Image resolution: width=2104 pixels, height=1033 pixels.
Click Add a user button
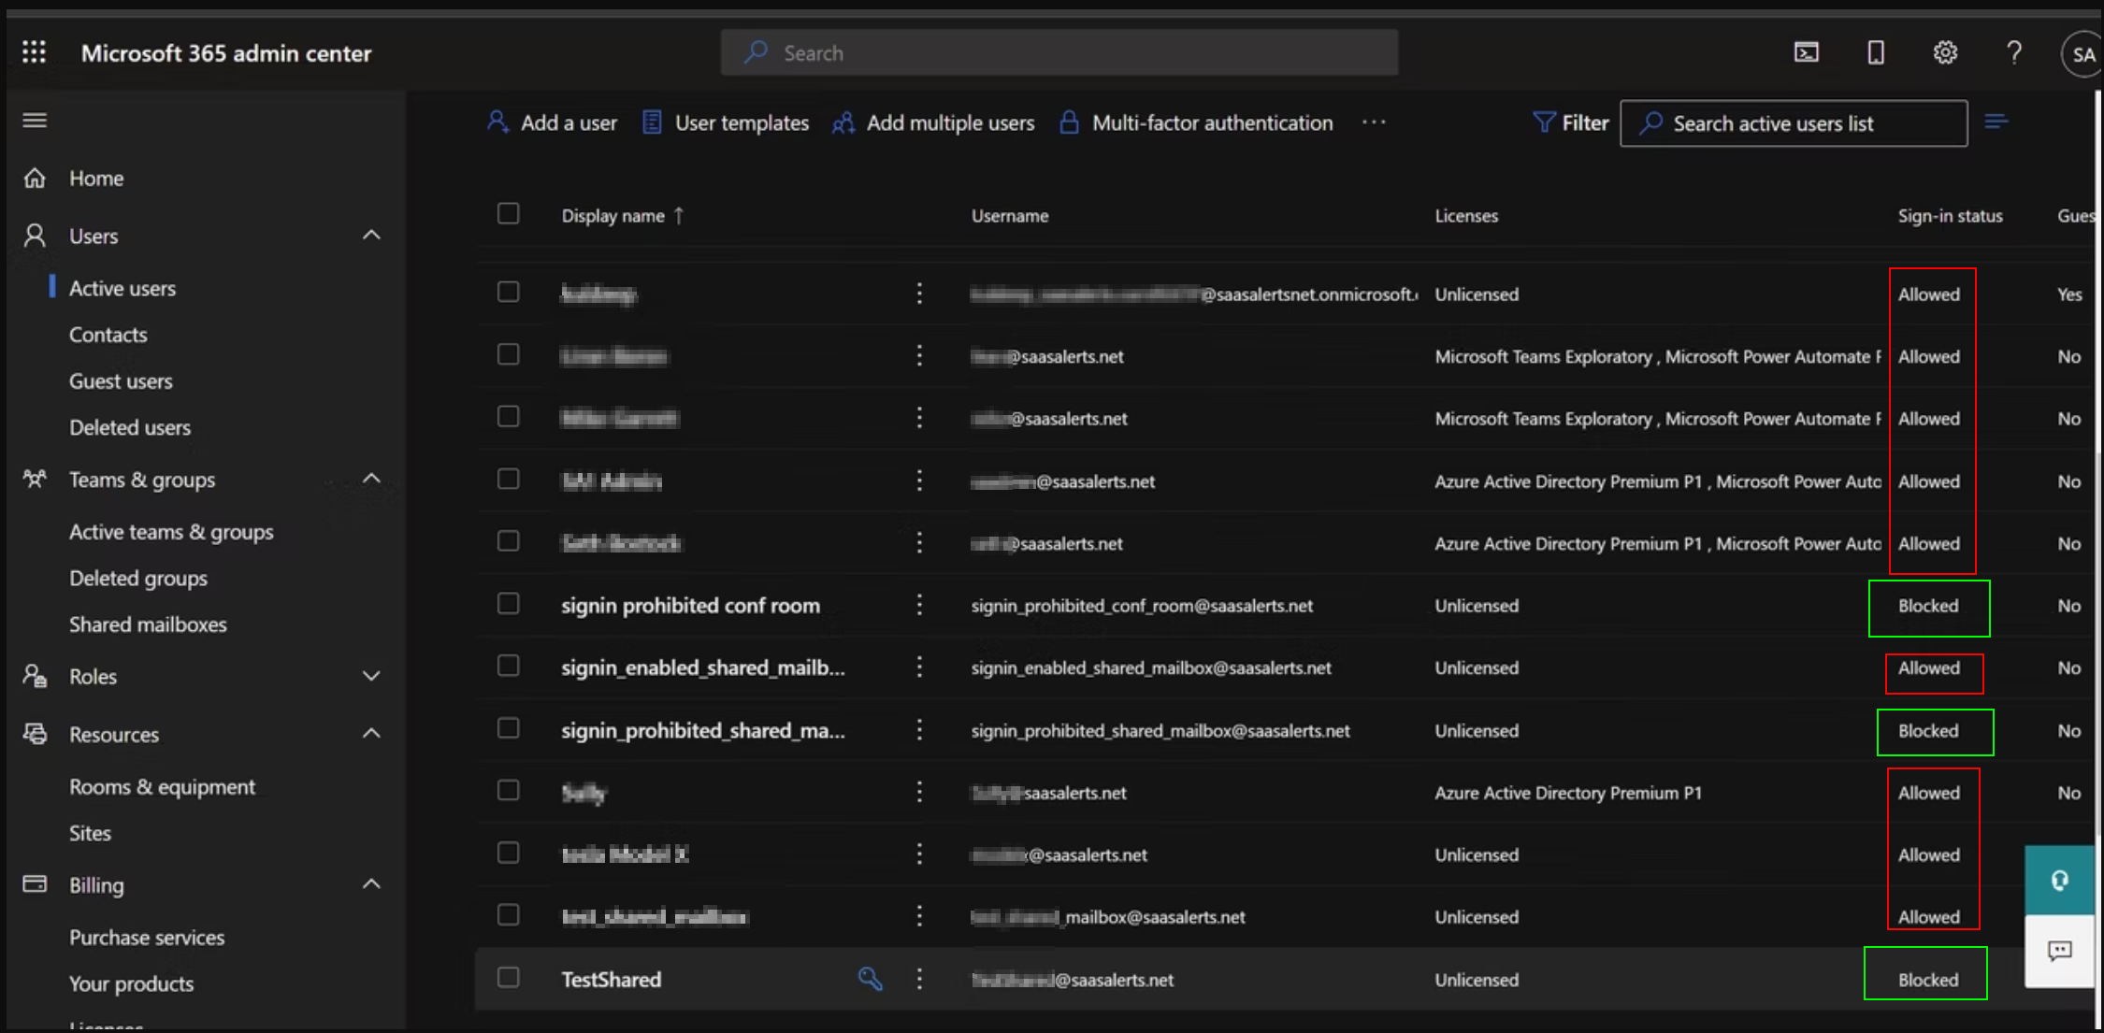[x=552, y=122]
